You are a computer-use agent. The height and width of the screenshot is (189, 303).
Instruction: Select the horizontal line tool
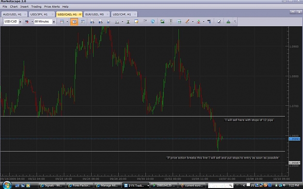(x=179, y=22)
